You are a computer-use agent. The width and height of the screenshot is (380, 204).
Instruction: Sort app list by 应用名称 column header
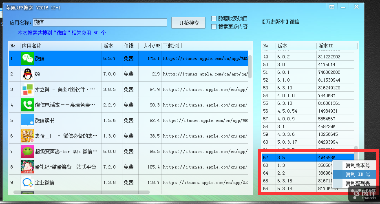[61, 46]
